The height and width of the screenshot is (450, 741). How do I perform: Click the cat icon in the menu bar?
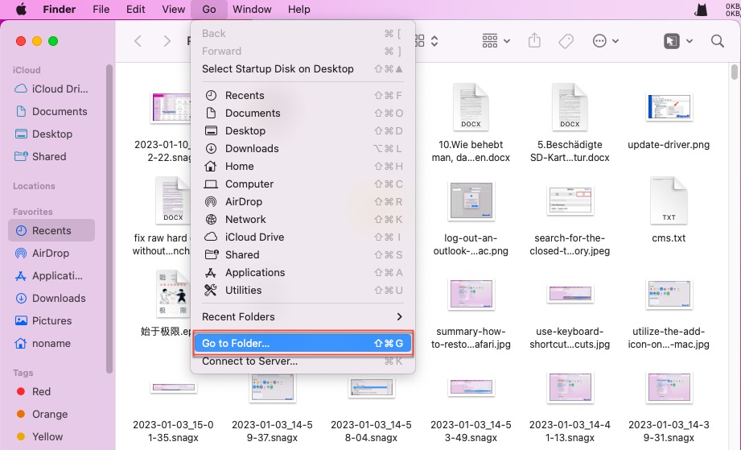click(702, 10)
